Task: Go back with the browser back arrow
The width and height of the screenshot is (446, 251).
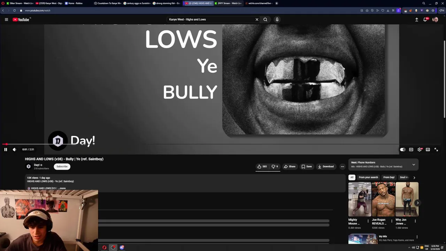Action: (x=3, y=10)
